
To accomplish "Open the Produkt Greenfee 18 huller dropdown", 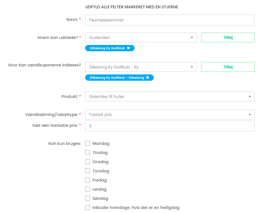I will [170, 96].
